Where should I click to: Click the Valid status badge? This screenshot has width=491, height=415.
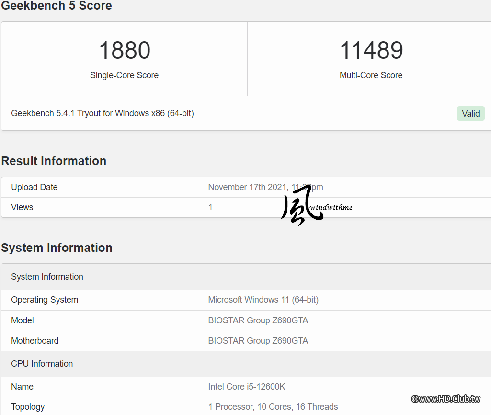pos(471,114)
